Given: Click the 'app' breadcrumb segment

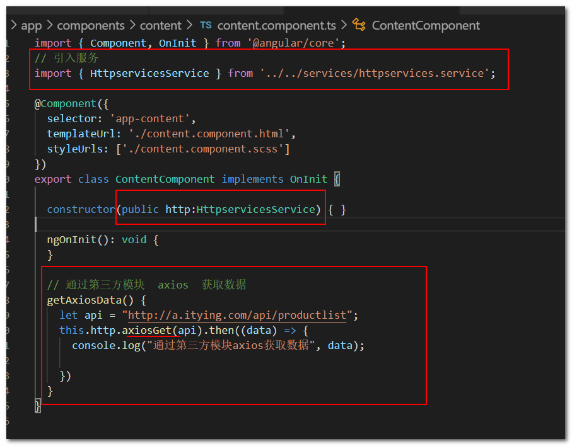Looking at the screenshot, I should [x=32, y=26].
